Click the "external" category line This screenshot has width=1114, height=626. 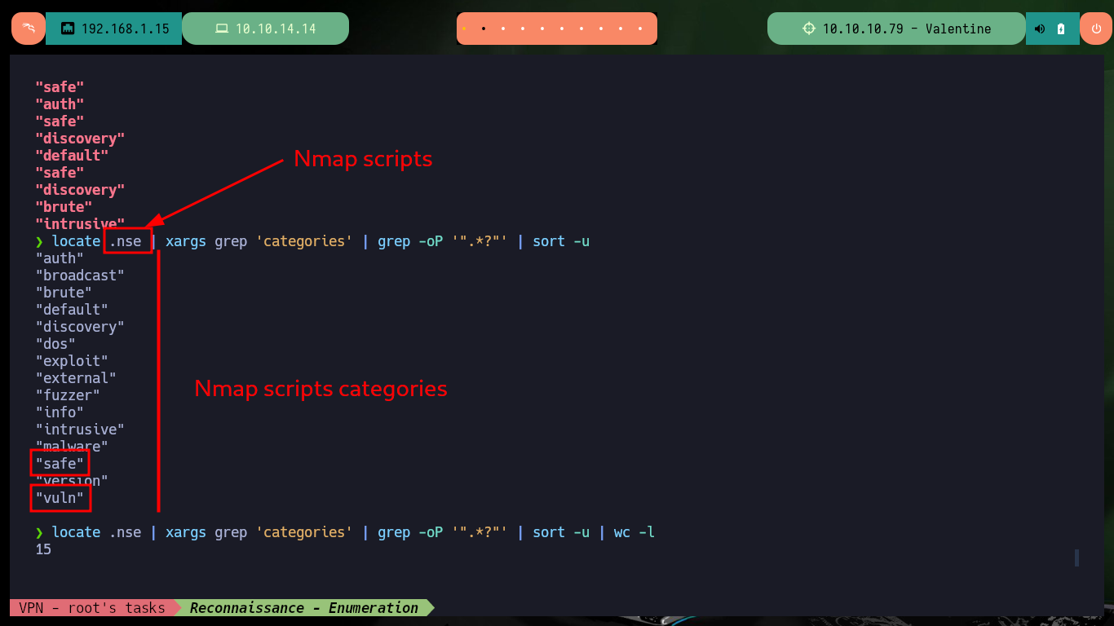coord(76,378)
